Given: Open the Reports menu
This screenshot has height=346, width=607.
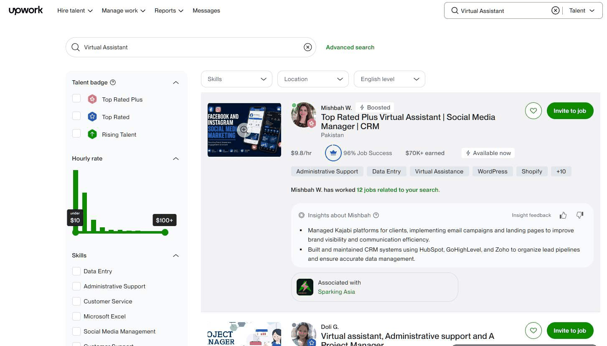Looking at the screenshot, I should (169, 10).
